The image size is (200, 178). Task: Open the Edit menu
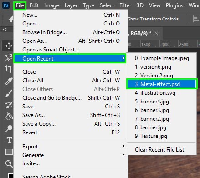pyautogui.click(x=34, y=5)
